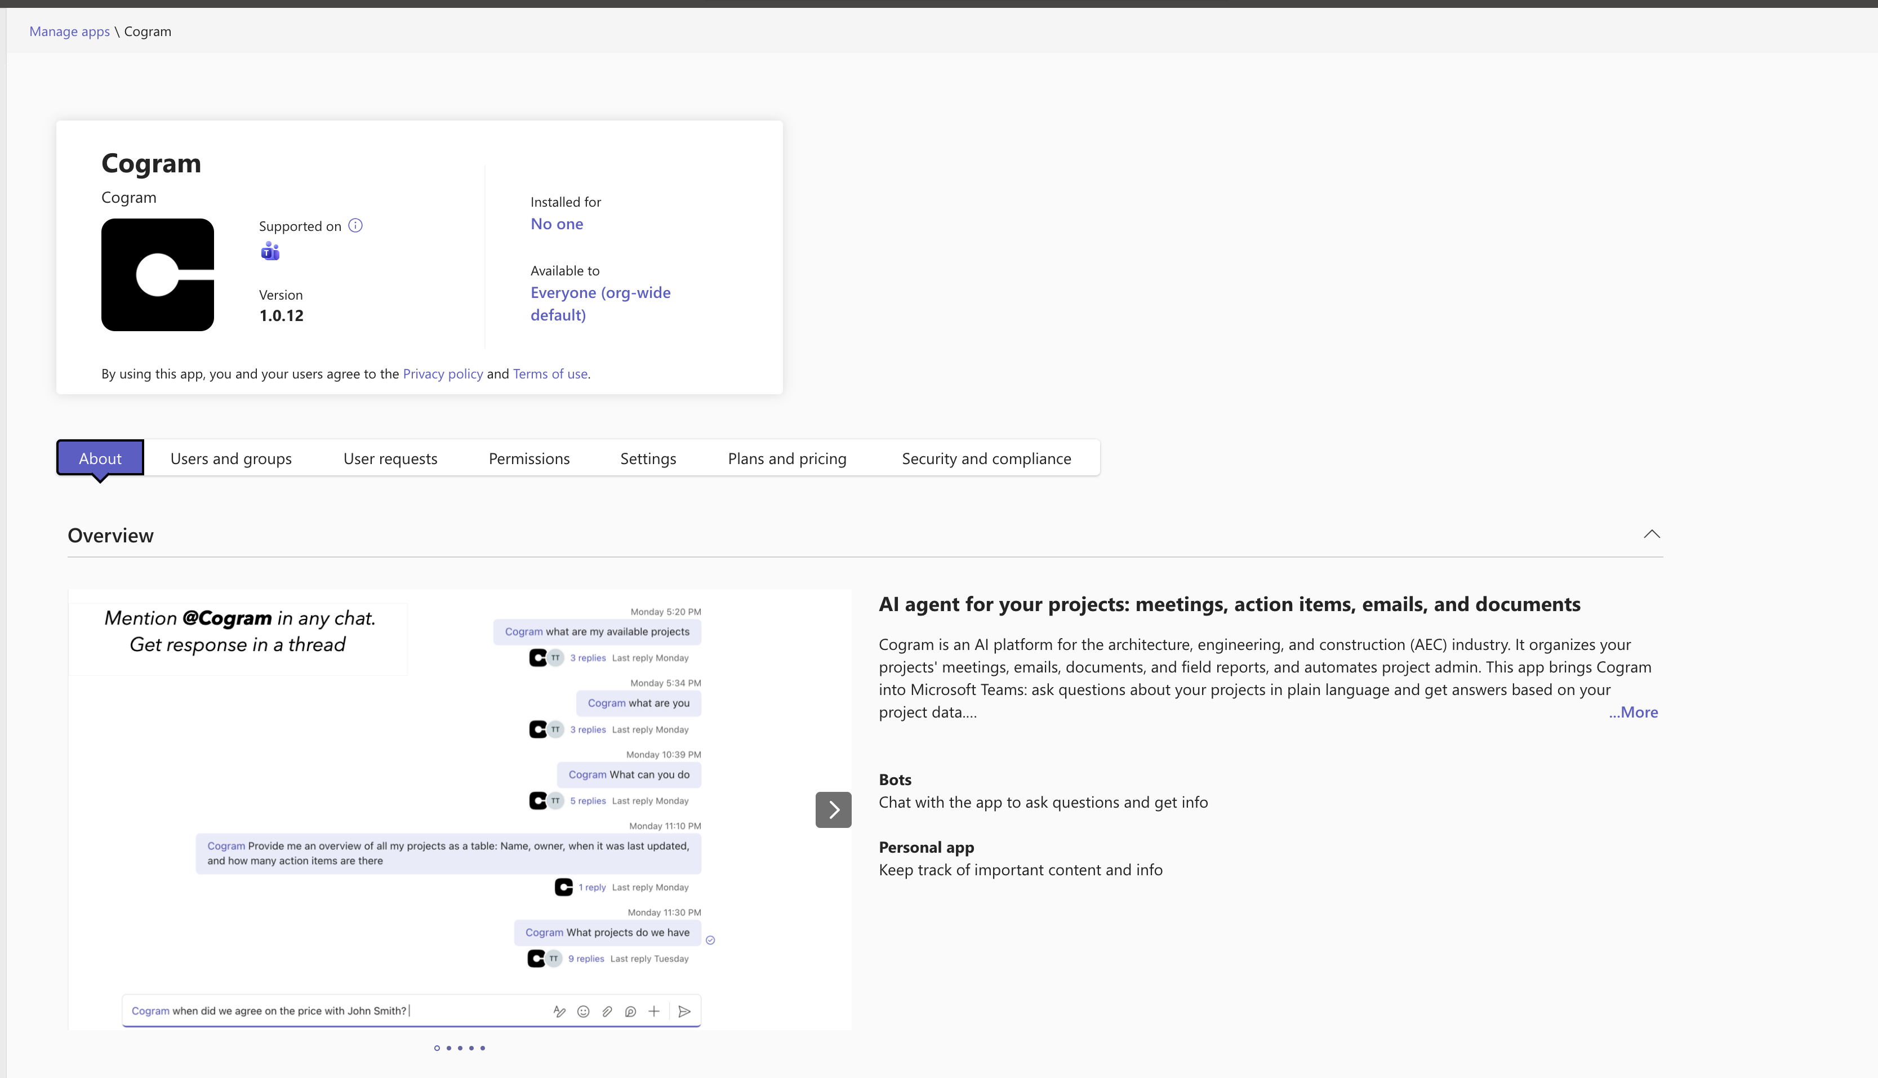
Task: Click the Cogram breadcrumb current page text
Action: (148, 31)
